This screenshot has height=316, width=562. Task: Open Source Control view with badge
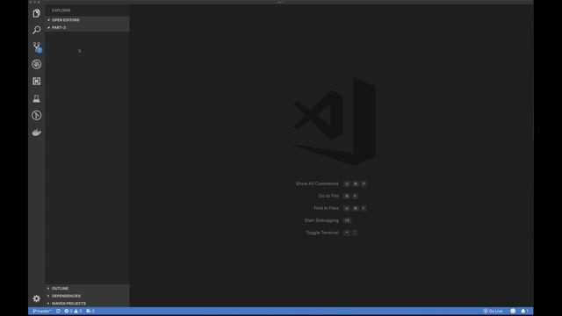(37, 47)
